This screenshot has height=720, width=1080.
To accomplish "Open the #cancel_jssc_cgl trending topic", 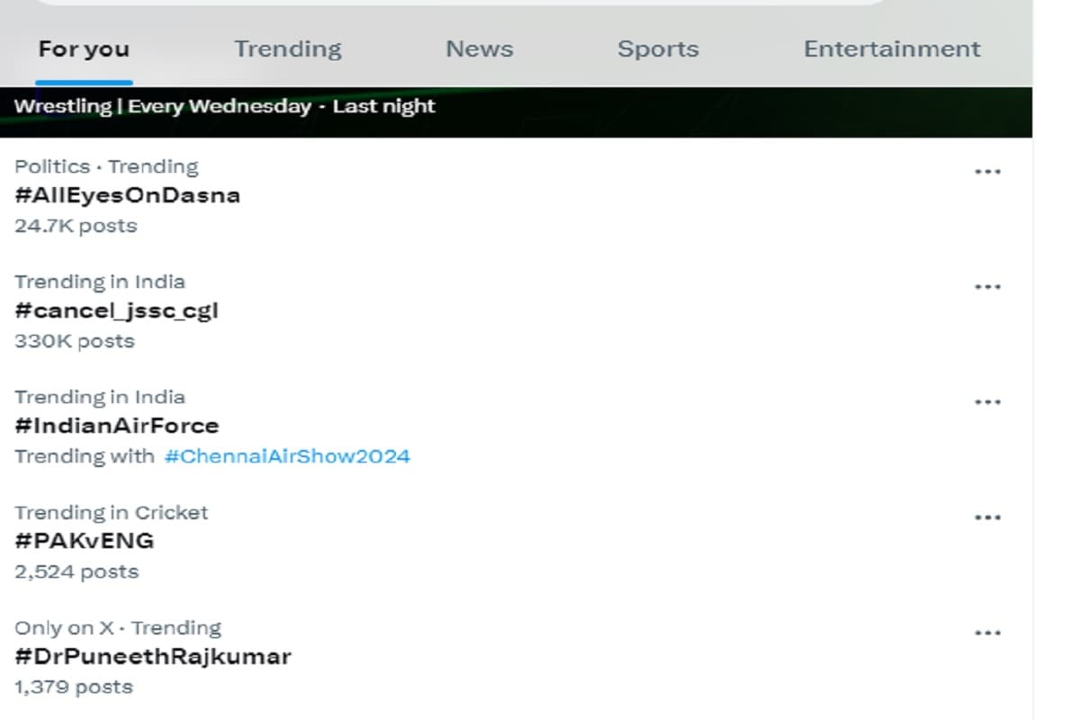I will (x=116, y=310).
